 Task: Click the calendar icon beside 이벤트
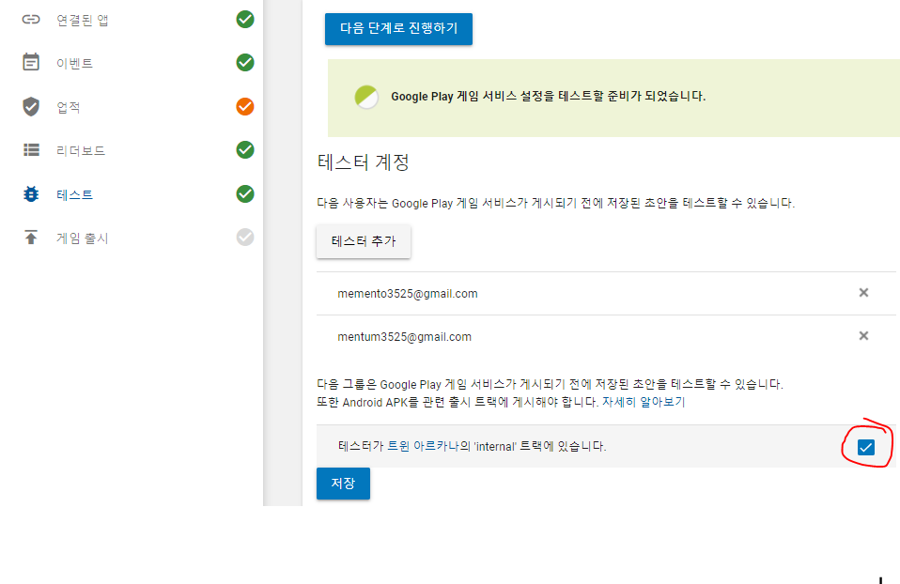31,62
